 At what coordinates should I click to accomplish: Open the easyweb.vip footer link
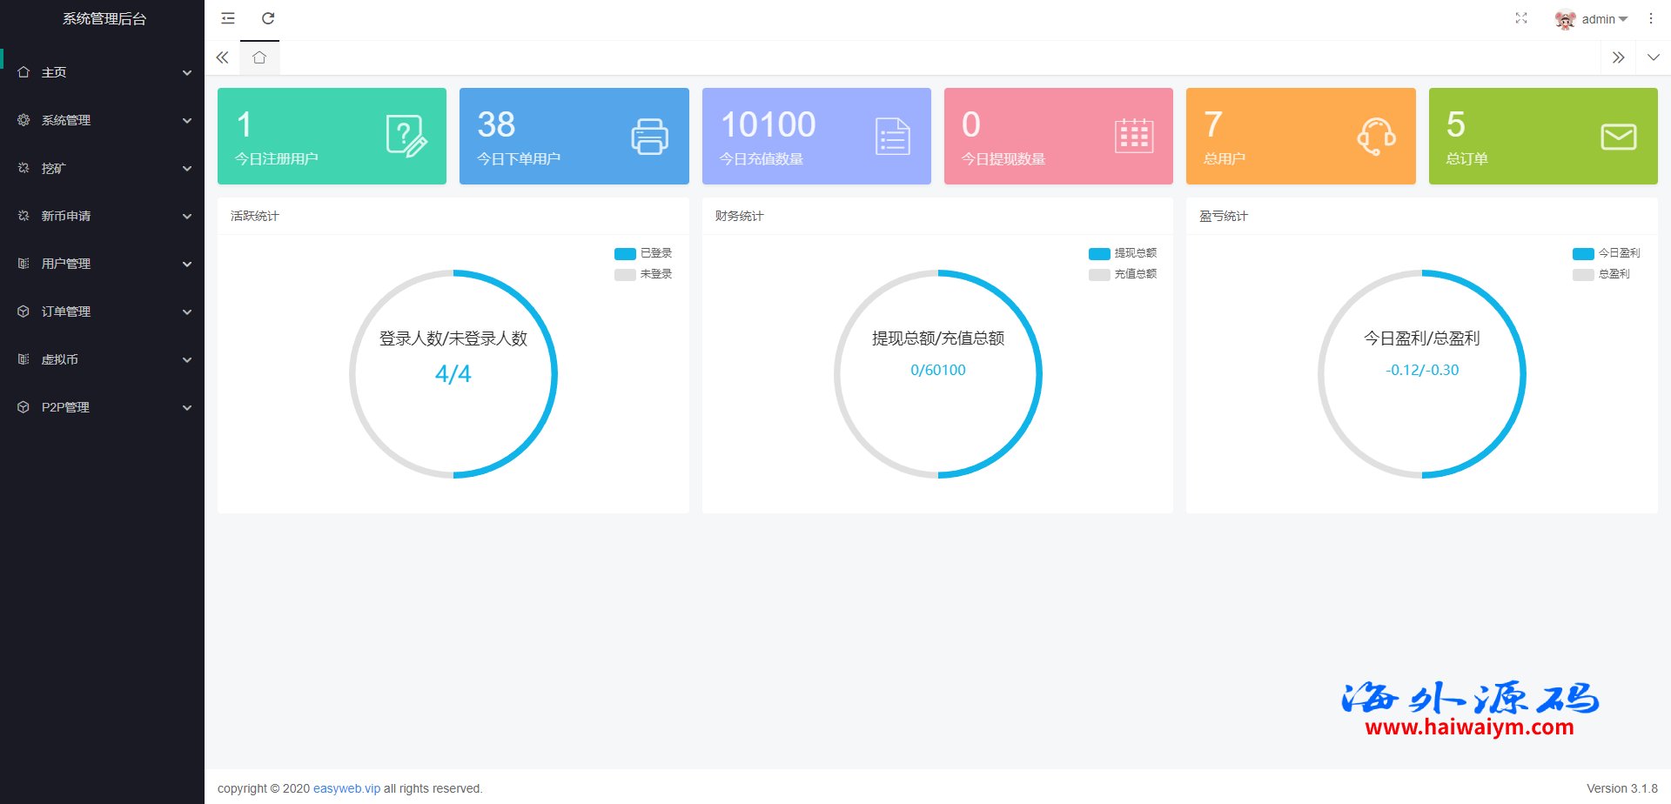[346, 788]
